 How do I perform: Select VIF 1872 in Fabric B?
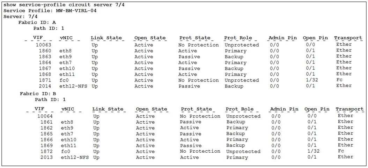point(46,151)
